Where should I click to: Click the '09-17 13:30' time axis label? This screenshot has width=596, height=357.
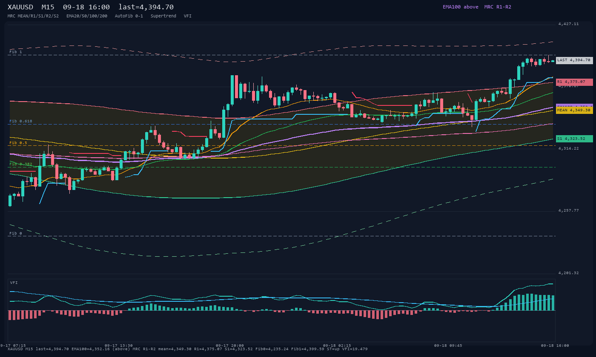119,346
